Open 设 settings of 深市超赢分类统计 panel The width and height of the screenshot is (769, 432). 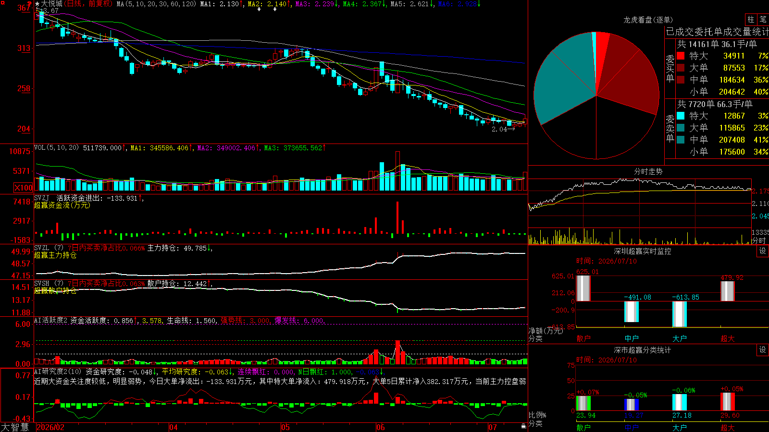(x=763, y=350)
